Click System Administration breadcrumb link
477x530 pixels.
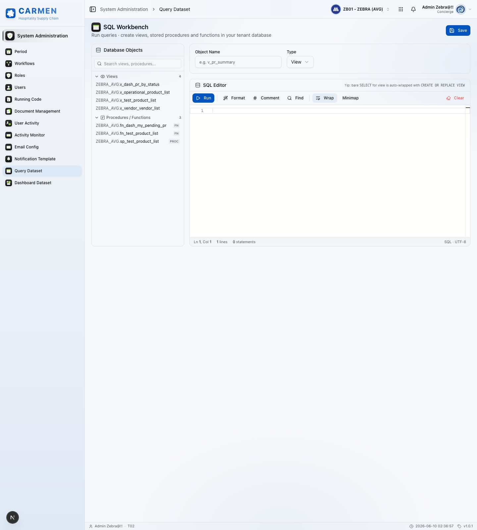point(124,9)
